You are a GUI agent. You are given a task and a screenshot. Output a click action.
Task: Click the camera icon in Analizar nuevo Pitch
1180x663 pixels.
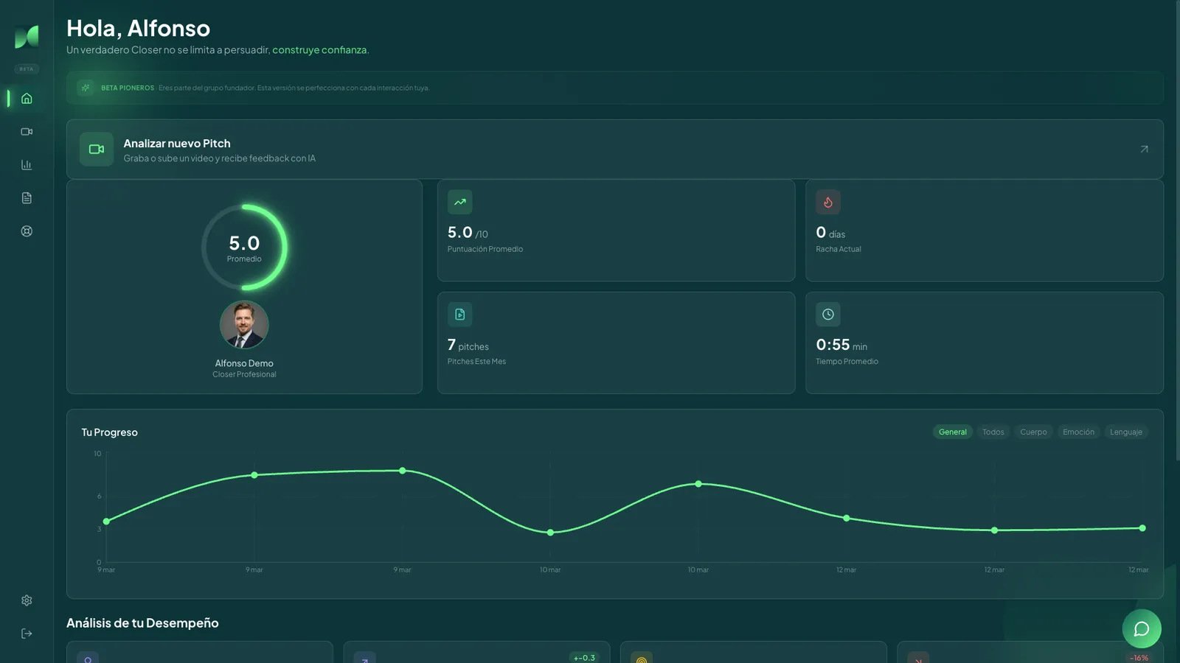pyautogui.click(x=97, y=149)
